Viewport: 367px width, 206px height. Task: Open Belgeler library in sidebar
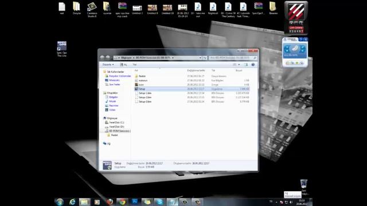click(112, 97)
